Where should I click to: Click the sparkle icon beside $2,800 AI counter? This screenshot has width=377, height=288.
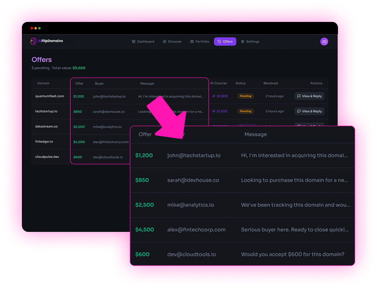(214, 96)
